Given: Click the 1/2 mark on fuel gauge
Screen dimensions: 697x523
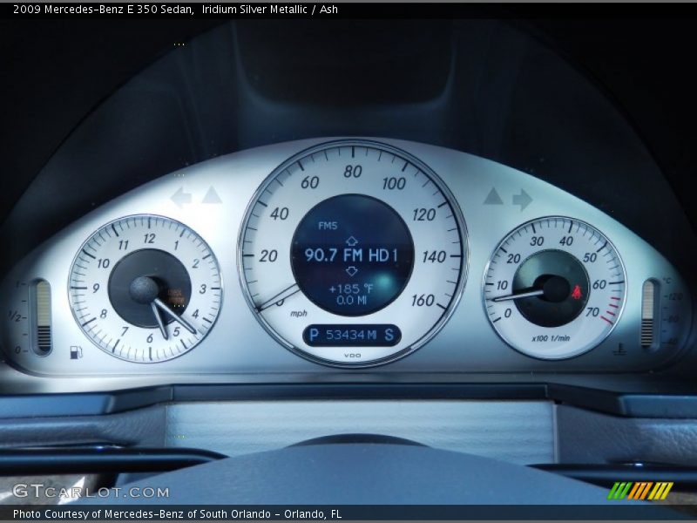Looking at the screenshot, I should (15, 316).
